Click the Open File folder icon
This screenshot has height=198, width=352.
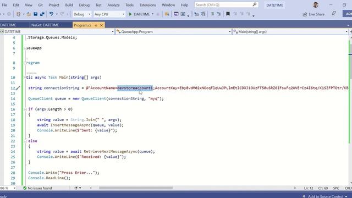29,14
